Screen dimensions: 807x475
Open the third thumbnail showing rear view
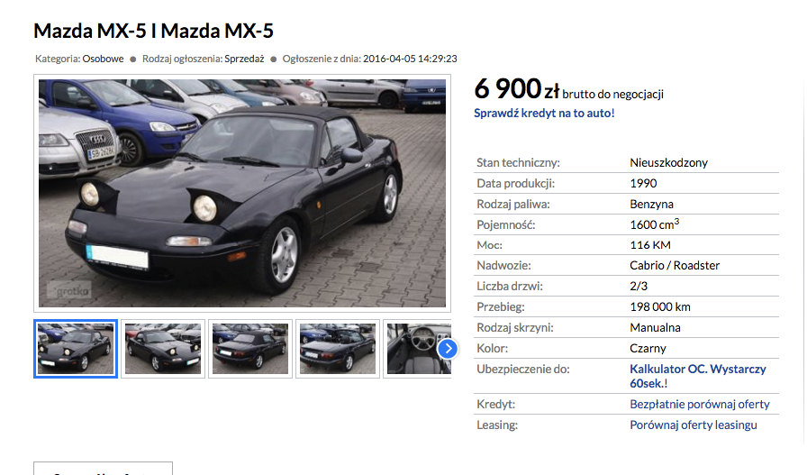tap(250, 349)
